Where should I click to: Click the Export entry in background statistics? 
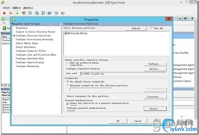pos(6,99)
